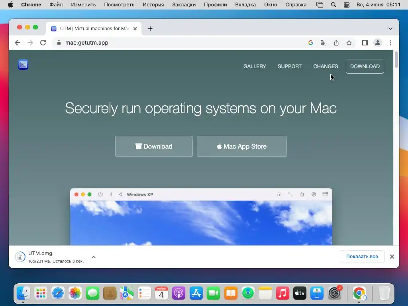Click the Показать все button
This screenshot has height=306, width=408.
pyautogui.click(x=362, y=257)
